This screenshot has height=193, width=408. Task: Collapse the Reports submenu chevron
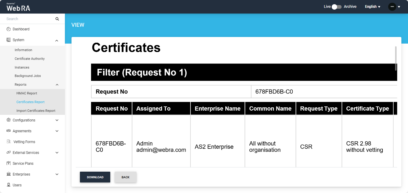click(x=57, y=85)
